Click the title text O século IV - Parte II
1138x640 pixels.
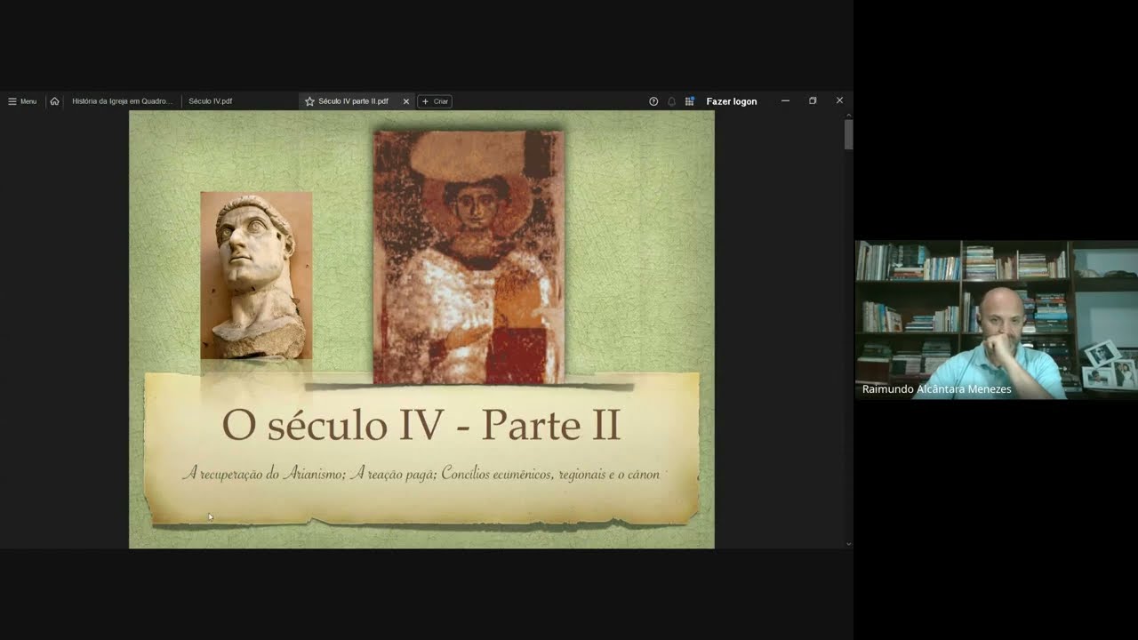pyautogui.click(x=421, y=425)
